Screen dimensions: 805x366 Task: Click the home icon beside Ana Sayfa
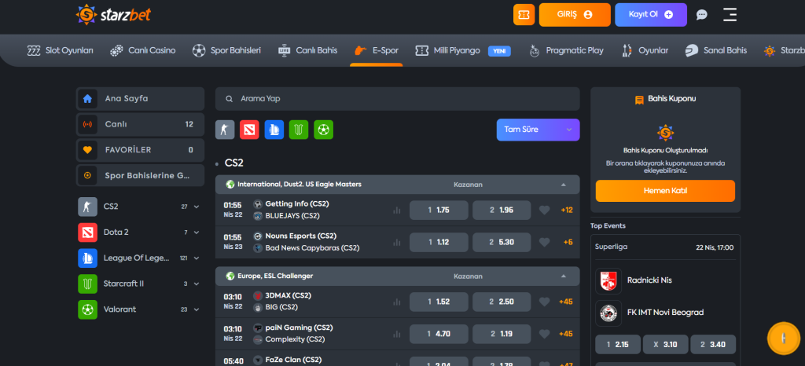(87, 98)
